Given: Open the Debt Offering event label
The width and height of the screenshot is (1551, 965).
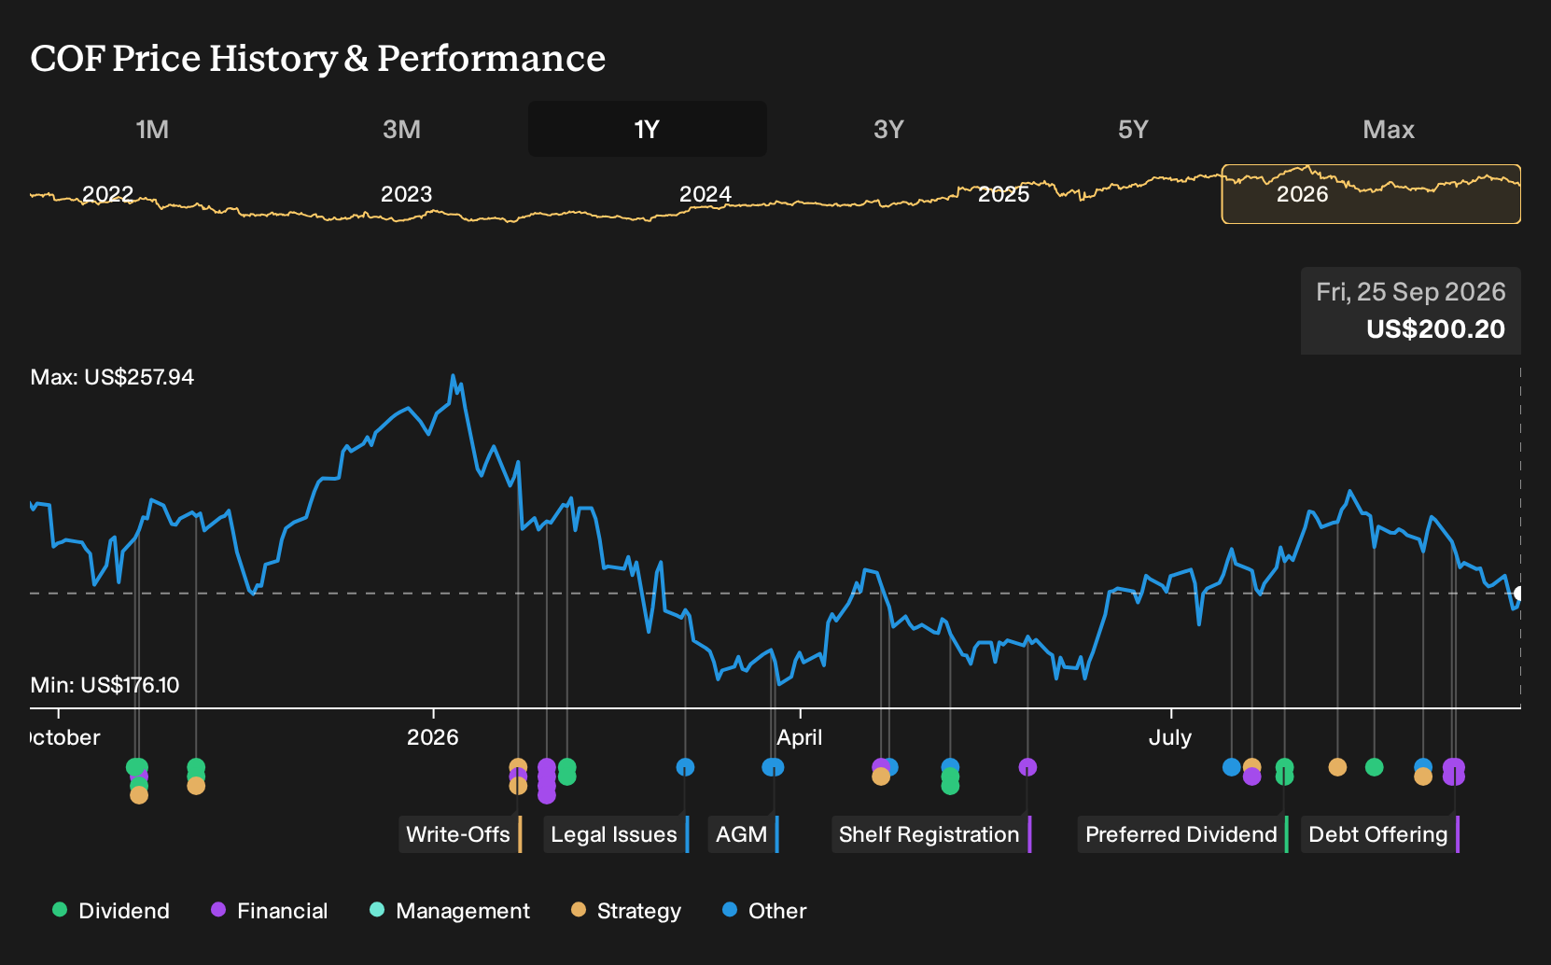Looking at the screenshot, I should 1378,834.
